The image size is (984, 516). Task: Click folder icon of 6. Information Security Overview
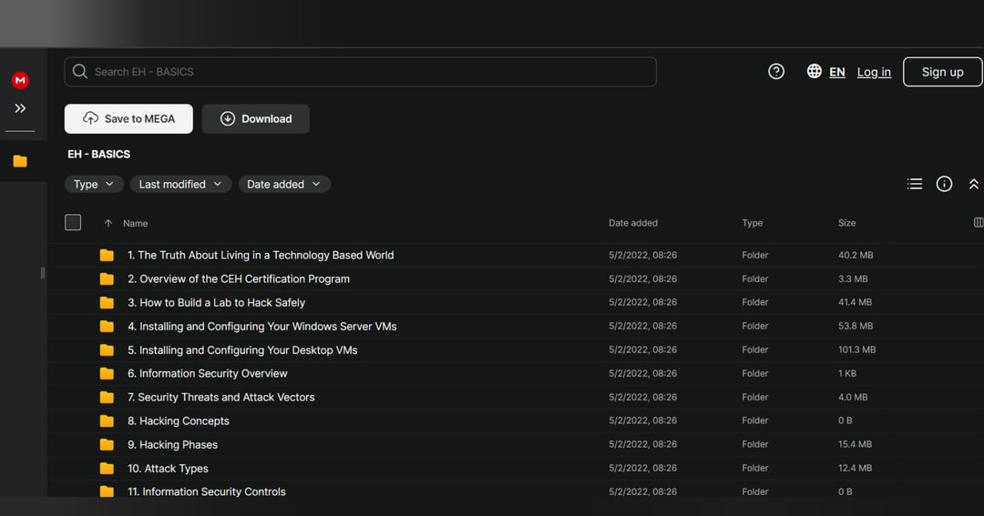tap(107, 374)
